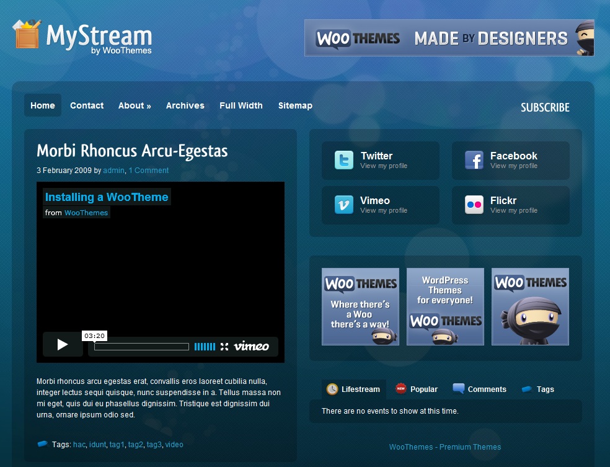Open the 'tag1' tag link
610x467 pixels.
click(117, 445)
